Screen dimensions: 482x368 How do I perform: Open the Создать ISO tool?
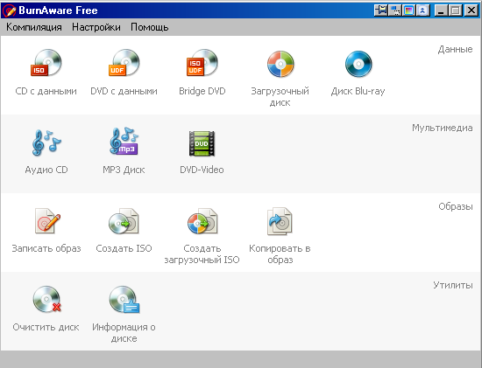tap(124, 230)
